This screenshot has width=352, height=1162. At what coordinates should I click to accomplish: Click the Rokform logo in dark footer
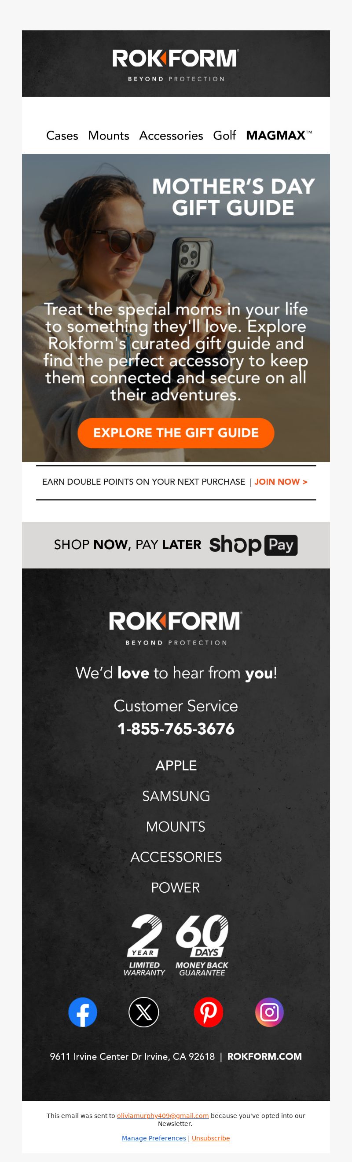pos(176,628)
